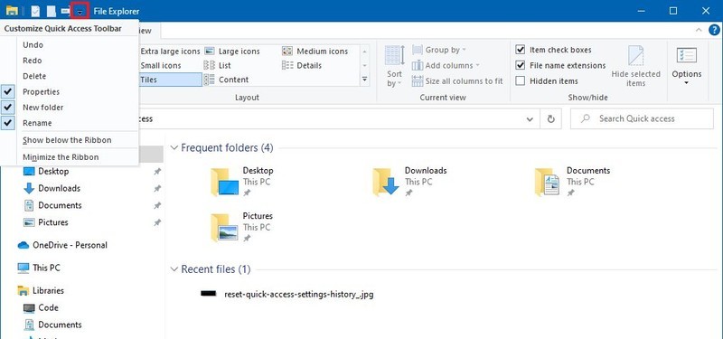Switch layout to Extra large icons

(x=170, y=52)
